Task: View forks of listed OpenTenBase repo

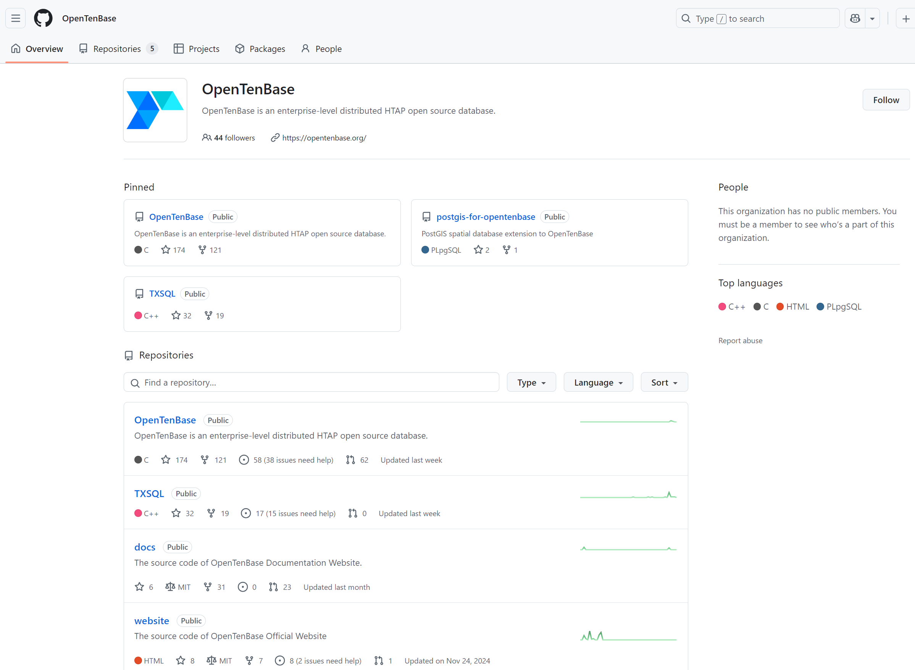Action: click(213, 460)
